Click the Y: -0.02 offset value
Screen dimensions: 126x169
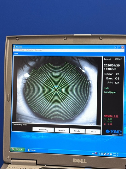108,122
